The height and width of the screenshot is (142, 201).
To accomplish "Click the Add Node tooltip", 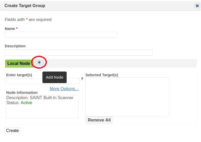I will 55,77.
